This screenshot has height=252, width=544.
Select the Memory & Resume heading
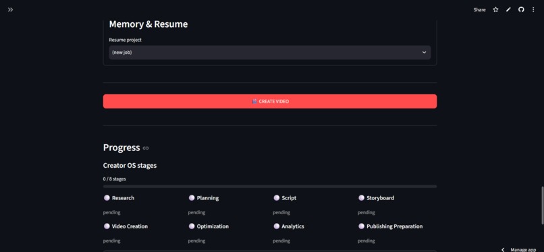coord(148,24)
